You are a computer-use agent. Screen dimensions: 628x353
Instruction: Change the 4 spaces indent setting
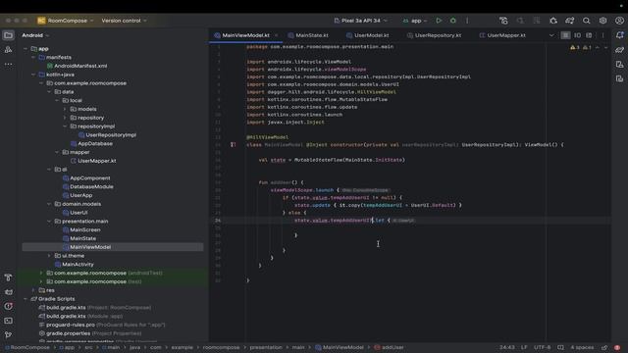[x=582, y=347]
